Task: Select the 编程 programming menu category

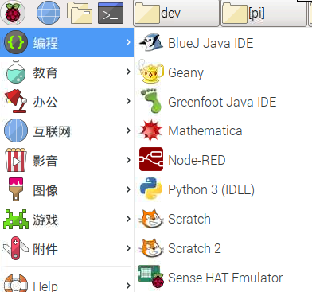Action: (67, 42)
